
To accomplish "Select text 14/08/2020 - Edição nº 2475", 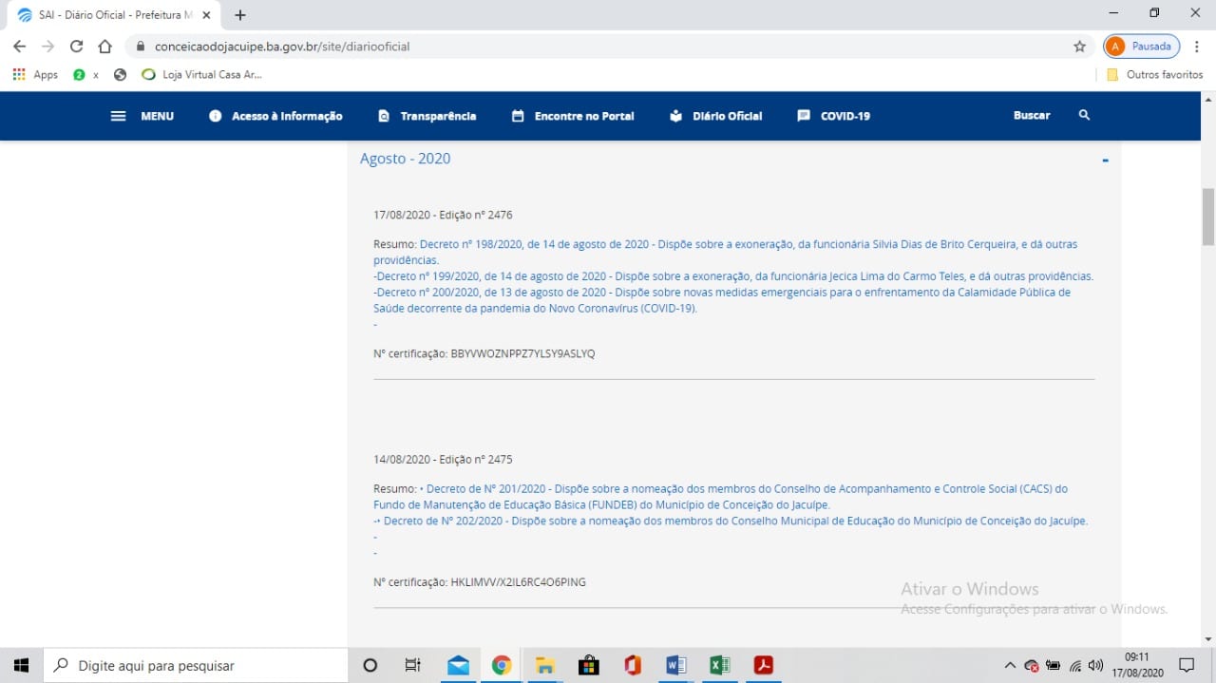I will [x=443, y=460].
